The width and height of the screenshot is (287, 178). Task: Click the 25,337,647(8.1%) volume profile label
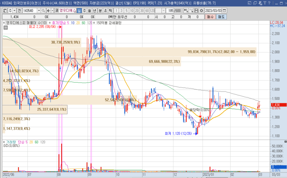[52, 109]
